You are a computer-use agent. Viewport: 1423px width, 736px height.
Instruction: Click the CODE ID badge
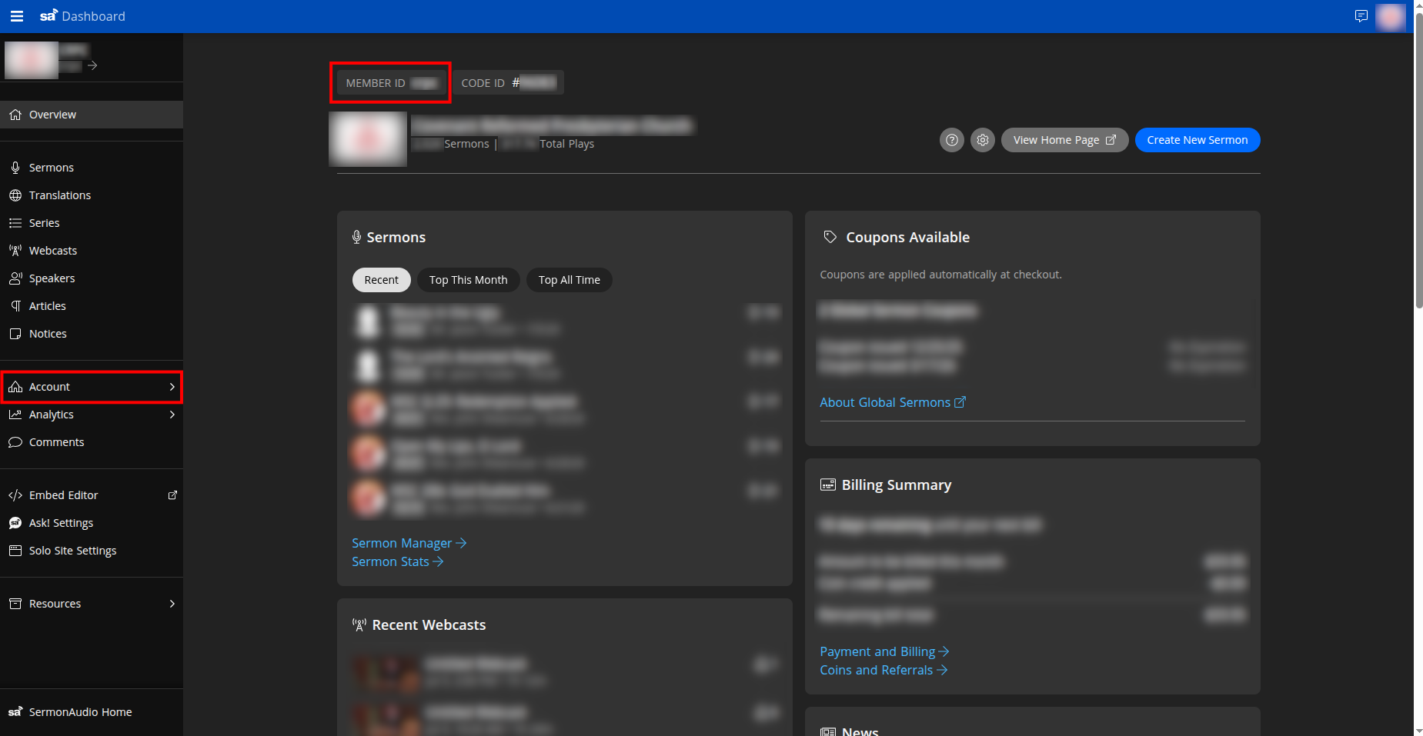(508, 83)
